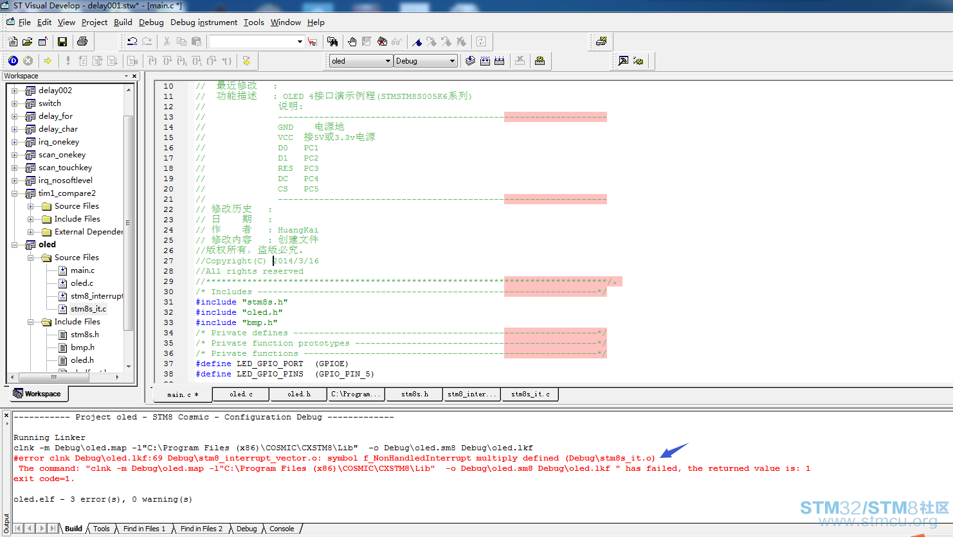Screen dimensions: 953x537
Task: Click the hammer window tool icon
Action: click(623, 60)
